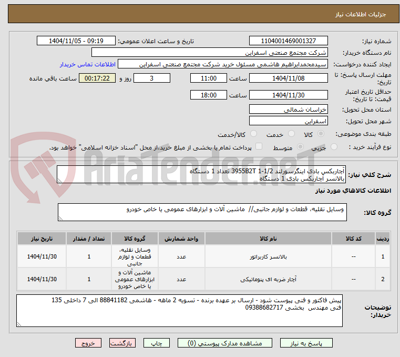Click the شماره نیاز field 1104001469001327
The height and width of the screenshot is (357, 400).
(288, 41)
